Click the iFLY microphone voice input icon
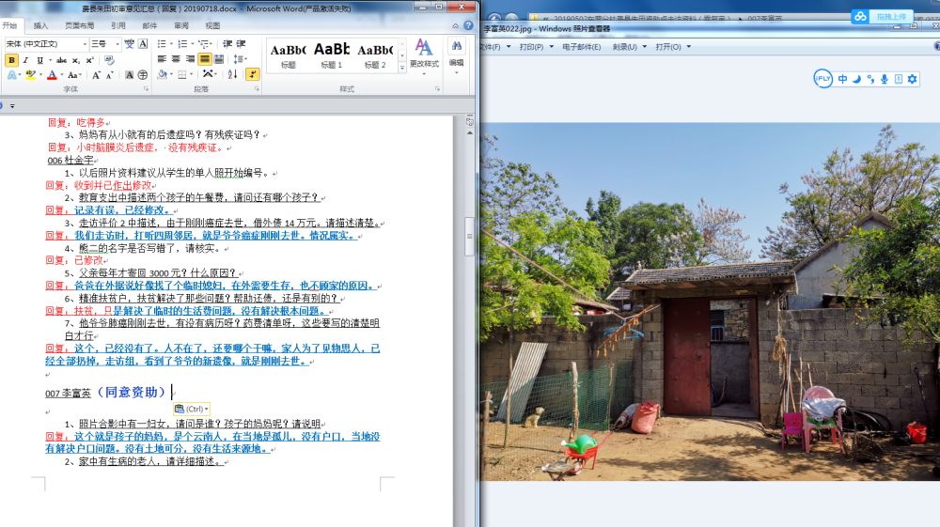The image size is (940, 527). click(x=885, y=79)
